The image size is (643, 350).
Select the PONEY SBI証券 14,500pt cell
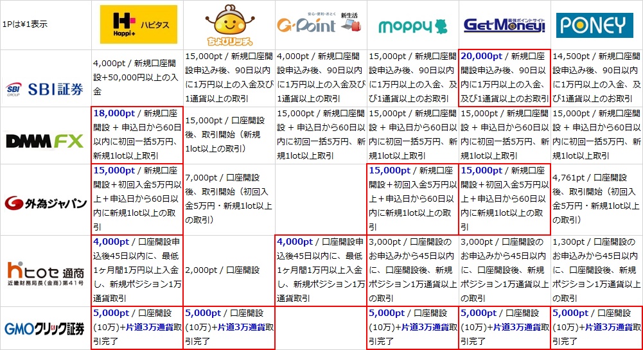597,78
